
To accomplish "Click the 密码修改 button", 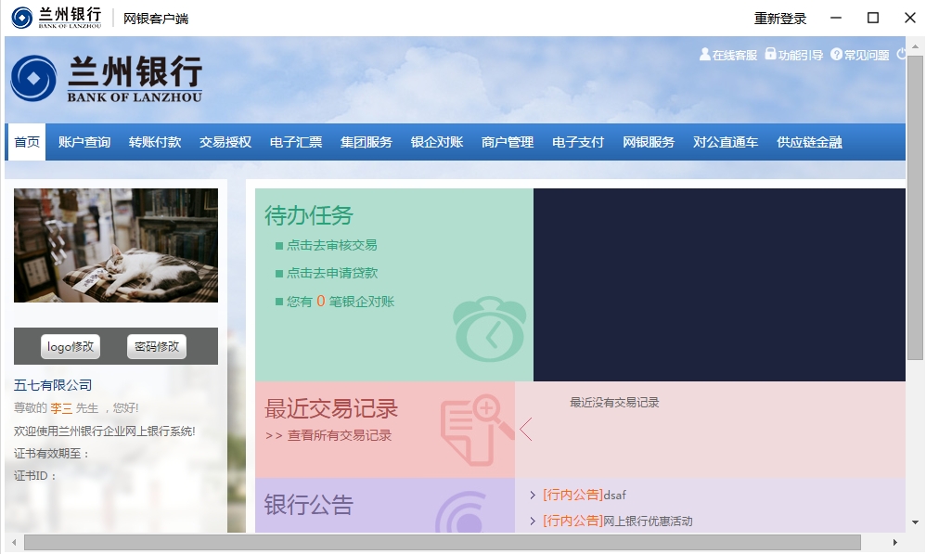I will click(x=157, y=347).
